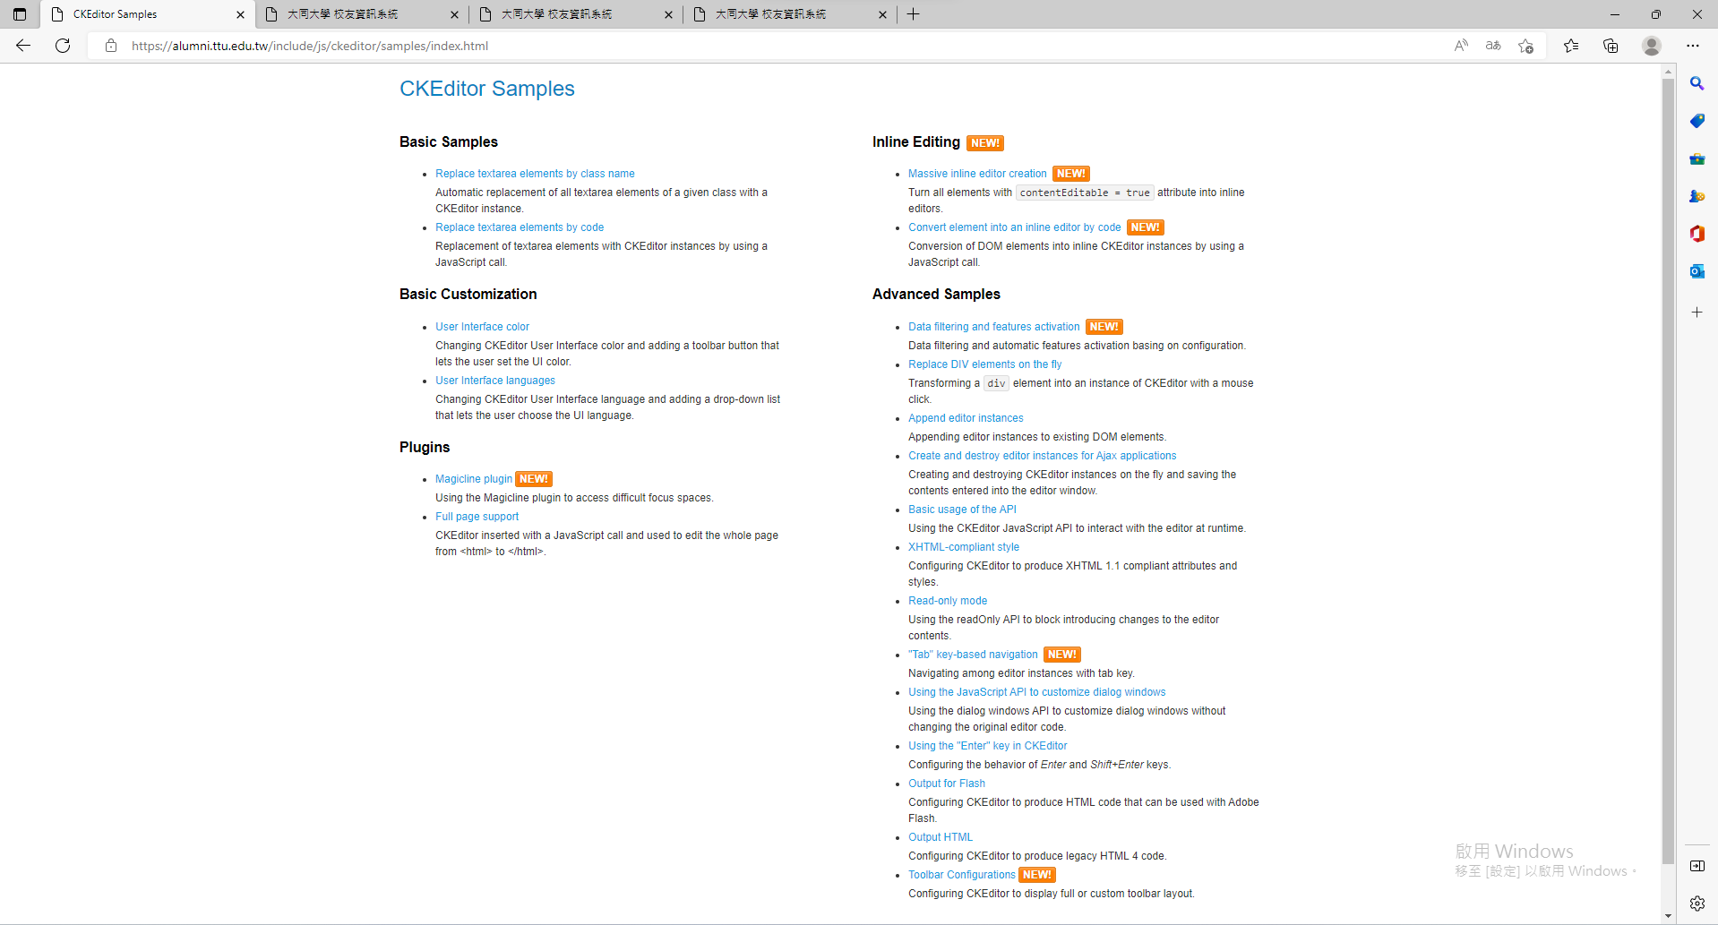Click the 'Inline Editing' section heading
Screen dimensions: 1718x925
916,141
